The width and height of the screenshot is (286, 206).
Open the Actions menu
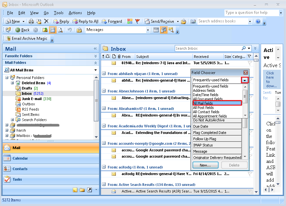click(x=75, y=13)
